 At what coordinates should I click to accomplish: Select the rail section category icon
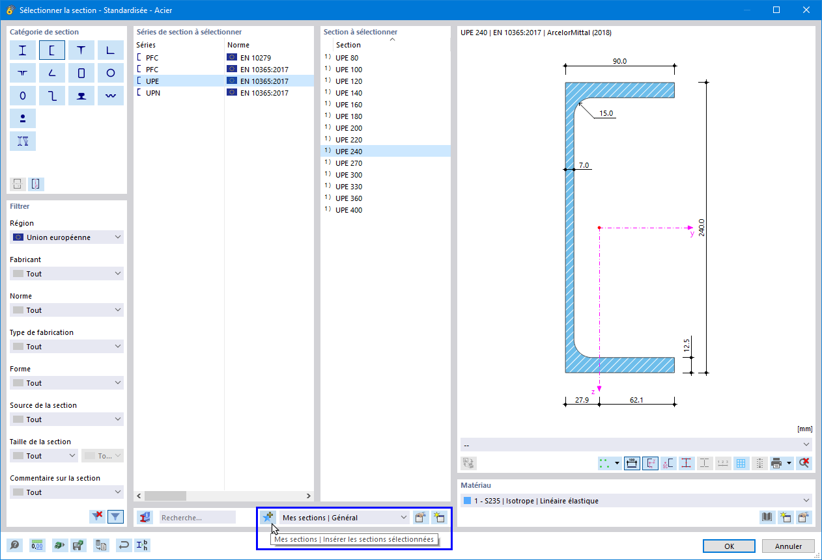[81, 96]
